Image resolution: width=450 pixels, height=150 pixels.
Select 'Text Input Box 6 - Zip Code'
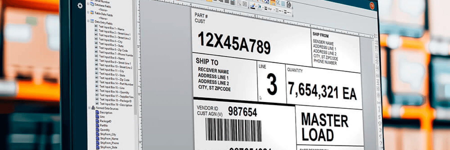tap(113, 49)
